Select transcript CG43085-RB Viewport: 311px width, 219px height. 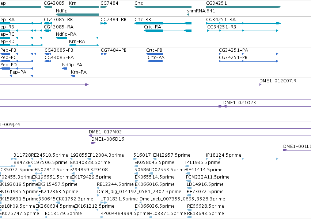[x=58, y=20]
